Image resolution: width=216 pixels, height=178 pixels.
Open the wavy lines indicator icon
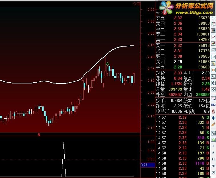(x=213, y=98)
